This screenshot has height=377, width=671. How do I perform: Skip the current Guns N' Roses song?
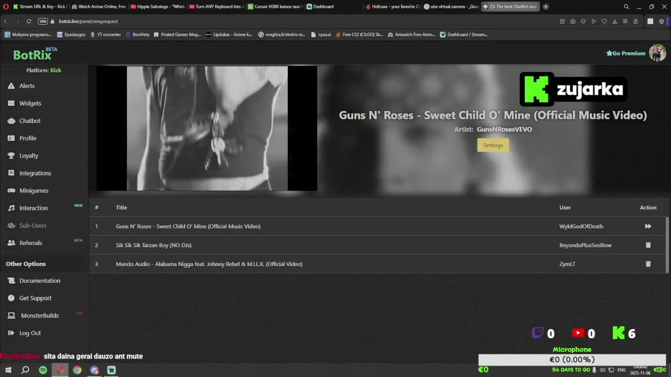click(x=648, y=226)
